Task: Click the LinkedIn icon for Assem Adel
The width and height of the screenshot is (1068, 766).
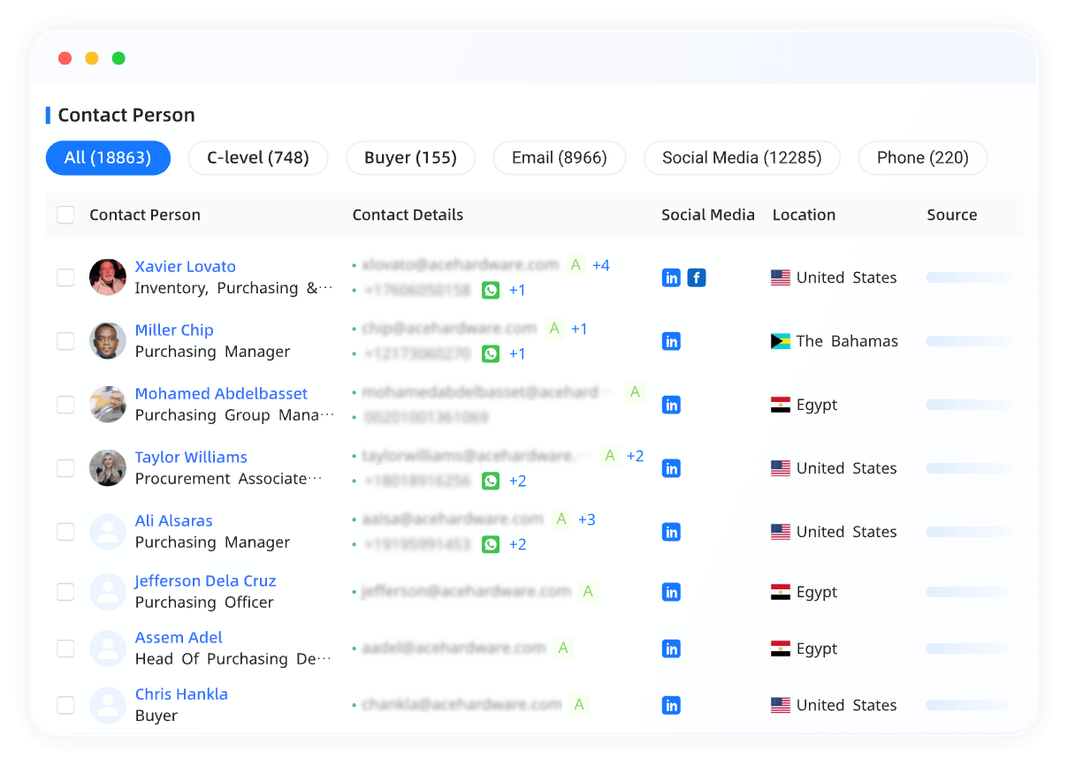Action: tap(671, 649)
